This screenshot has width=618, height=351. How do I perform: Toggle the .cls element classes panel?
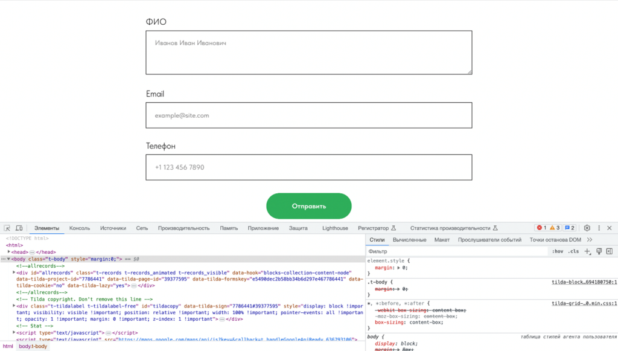tap(573, 251)
